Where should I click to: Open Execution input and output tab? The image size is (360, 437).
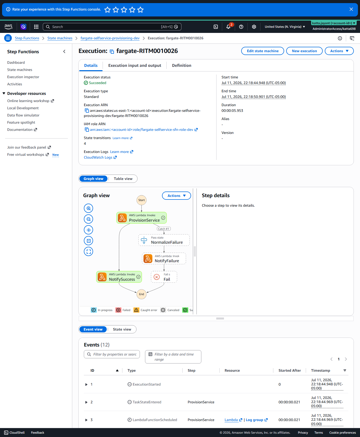coord(135,66)
